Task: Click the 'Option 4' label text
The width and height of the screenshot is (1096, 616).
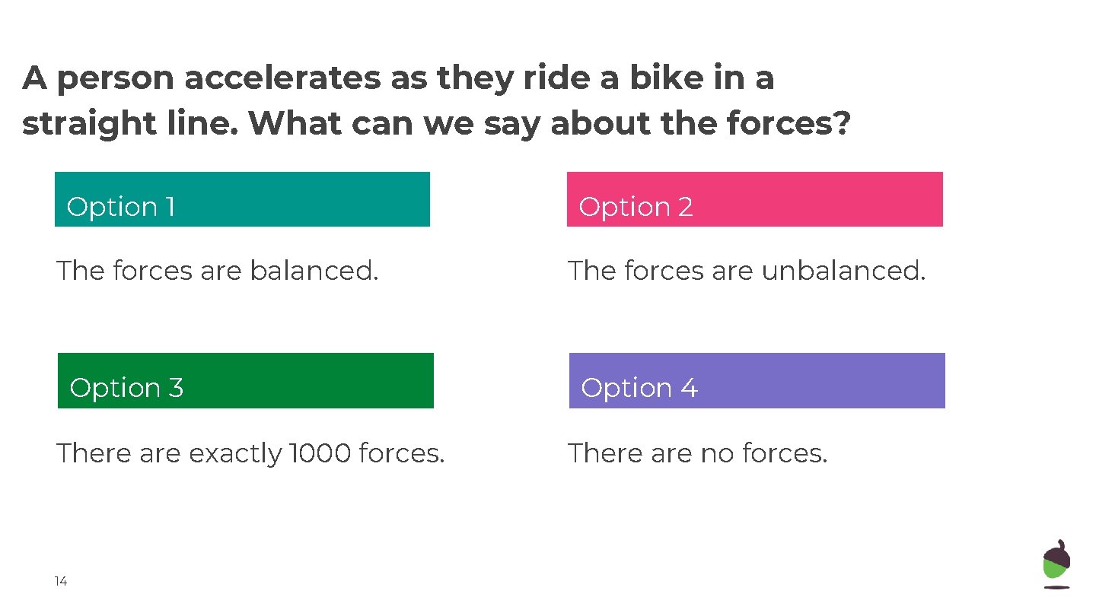Action: pos(639,388)
